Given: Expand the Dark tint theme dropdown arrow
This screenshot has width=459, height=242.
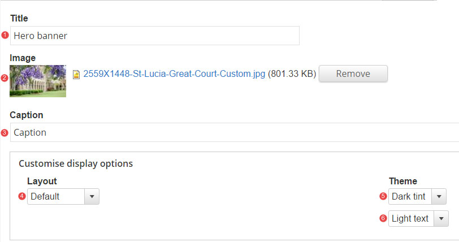Looking at the screenshot, I should click(439, 196).
